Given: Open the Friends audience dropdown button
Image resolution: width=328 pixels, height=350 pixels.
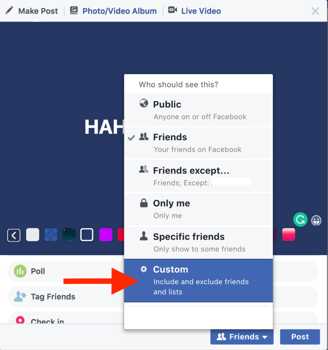Looking at the screenshot, I should (242, 337).
